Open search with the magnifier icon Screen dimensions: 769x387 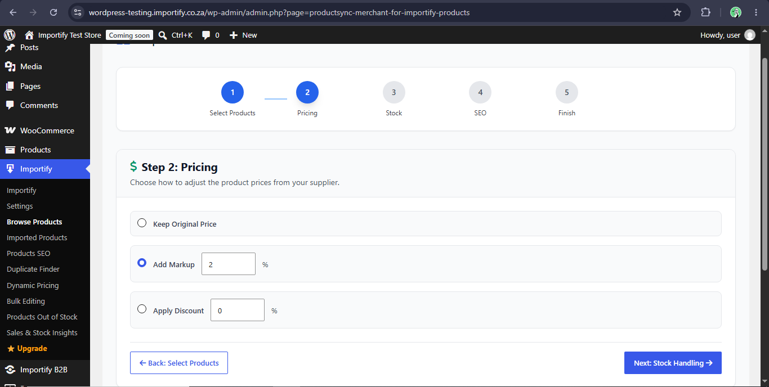163,35
